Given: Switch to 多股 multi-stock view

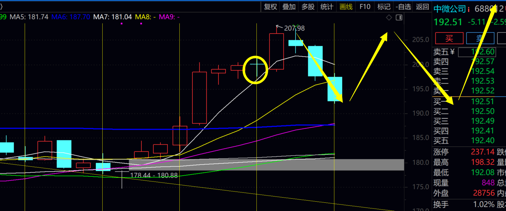Looking at the screenshot, I should point(308,7).
